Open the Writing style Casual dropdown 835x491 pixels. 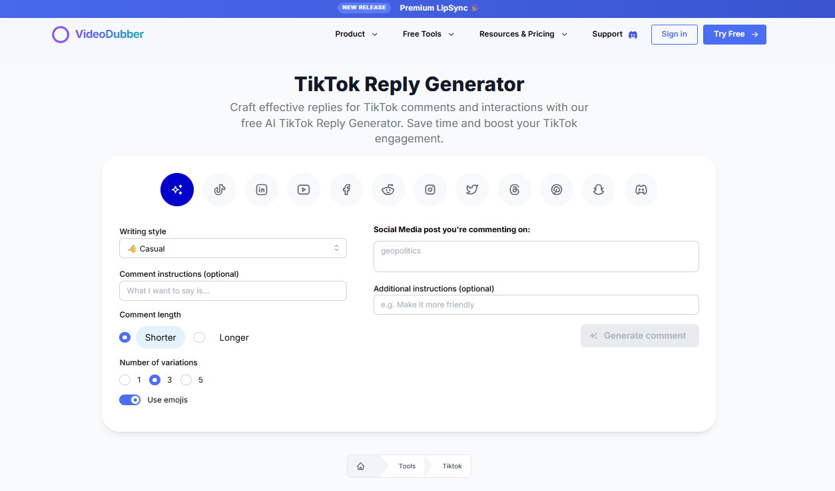point(233,248)
